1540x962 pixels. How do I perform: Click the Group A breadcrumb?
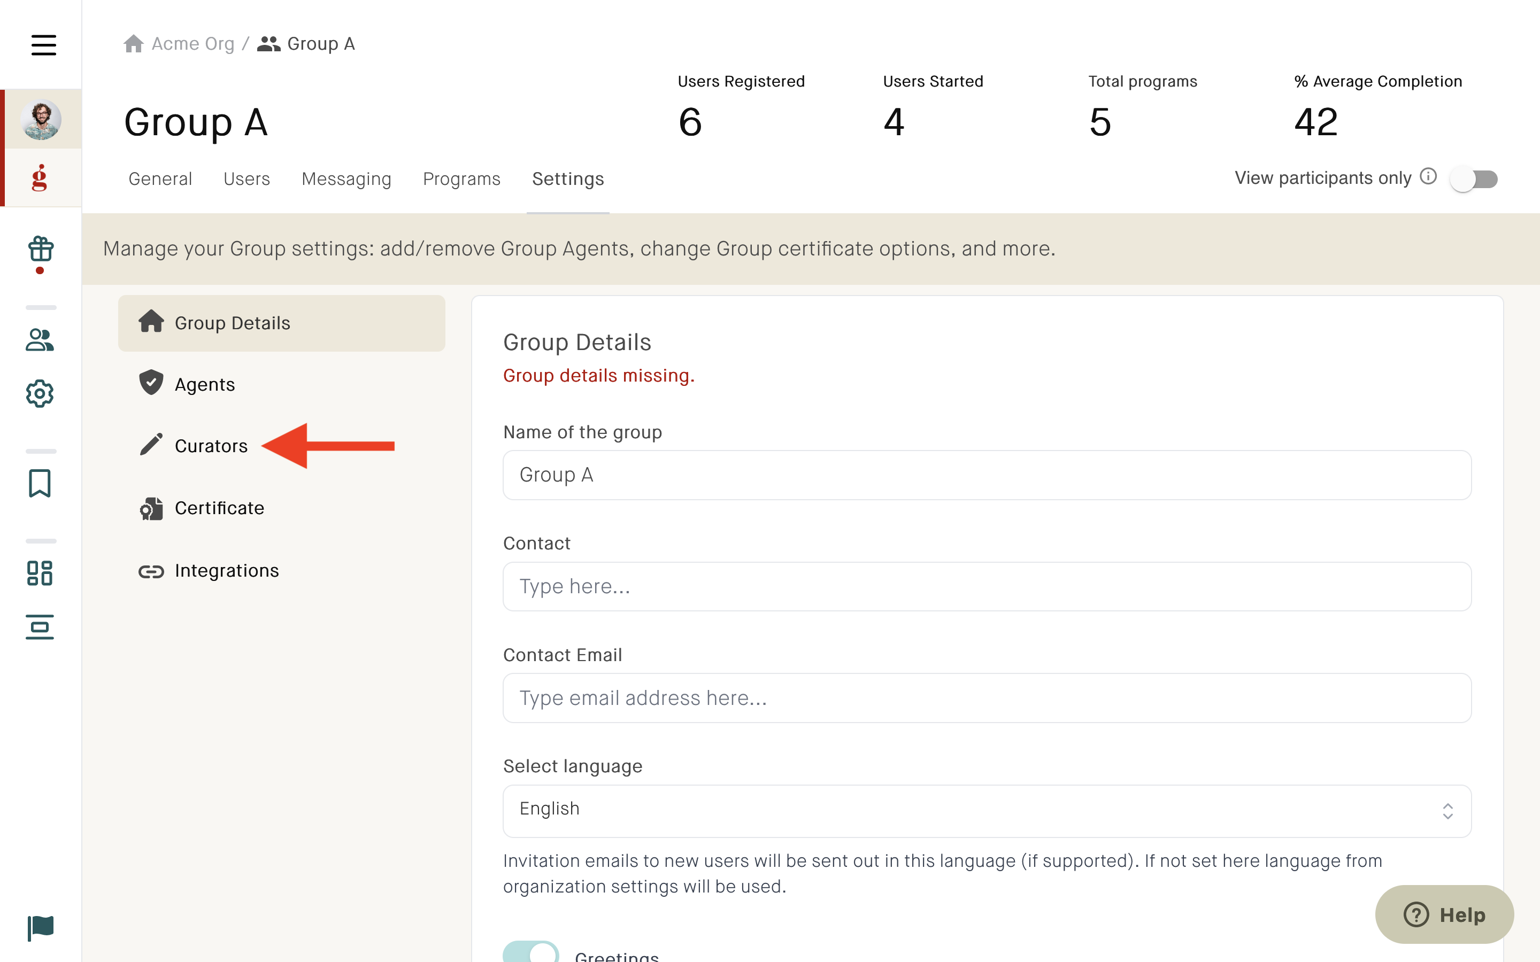(306, 44)
